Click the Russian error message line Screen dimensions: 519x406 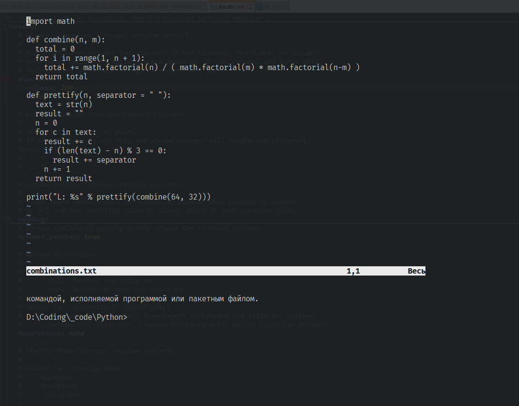click(142, 299)
